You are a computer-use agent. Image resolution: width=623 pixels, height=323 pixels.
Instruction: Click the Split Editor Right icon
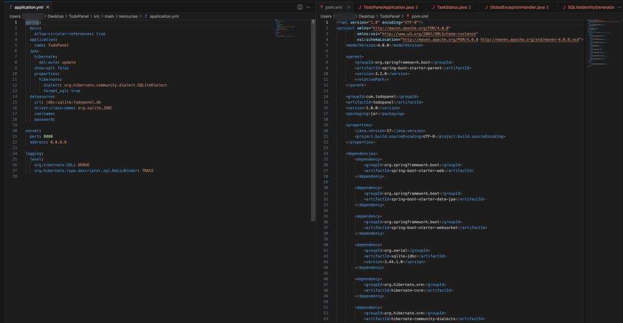[x=299, y=7]
